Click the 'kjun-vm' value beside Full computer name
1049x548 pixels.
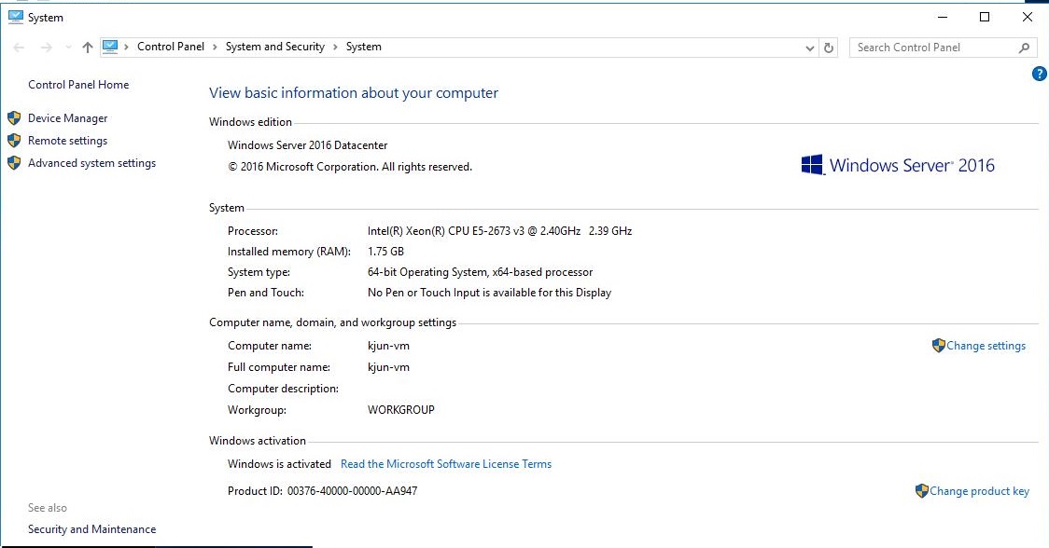click(388, 367)
